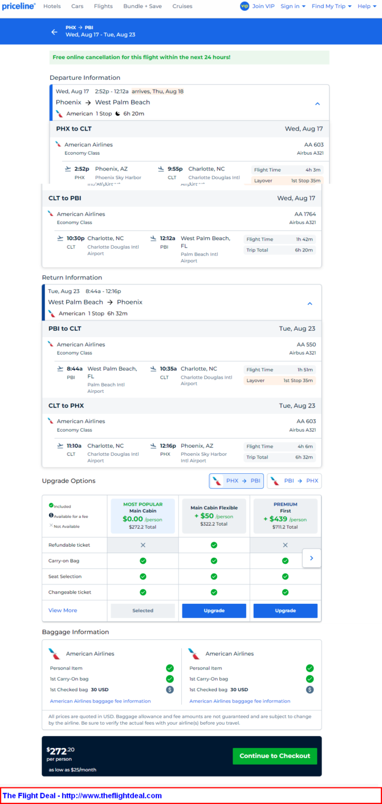The width and height of the screenshot is (382, 804).
Task: Click Upgrade under Premium First
Action: click(x=285, y=611)
